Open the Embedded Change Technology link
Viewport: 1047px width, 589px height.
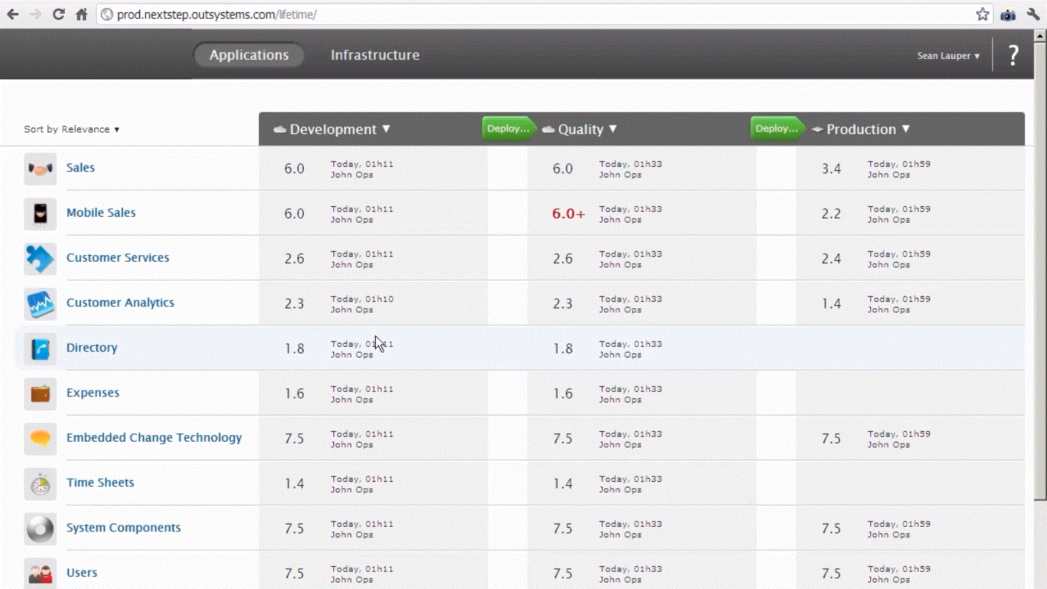(154, 438)
